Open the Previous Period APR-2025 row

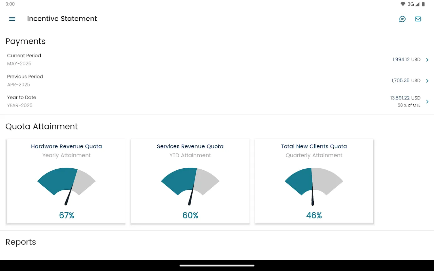click(217, 81)
